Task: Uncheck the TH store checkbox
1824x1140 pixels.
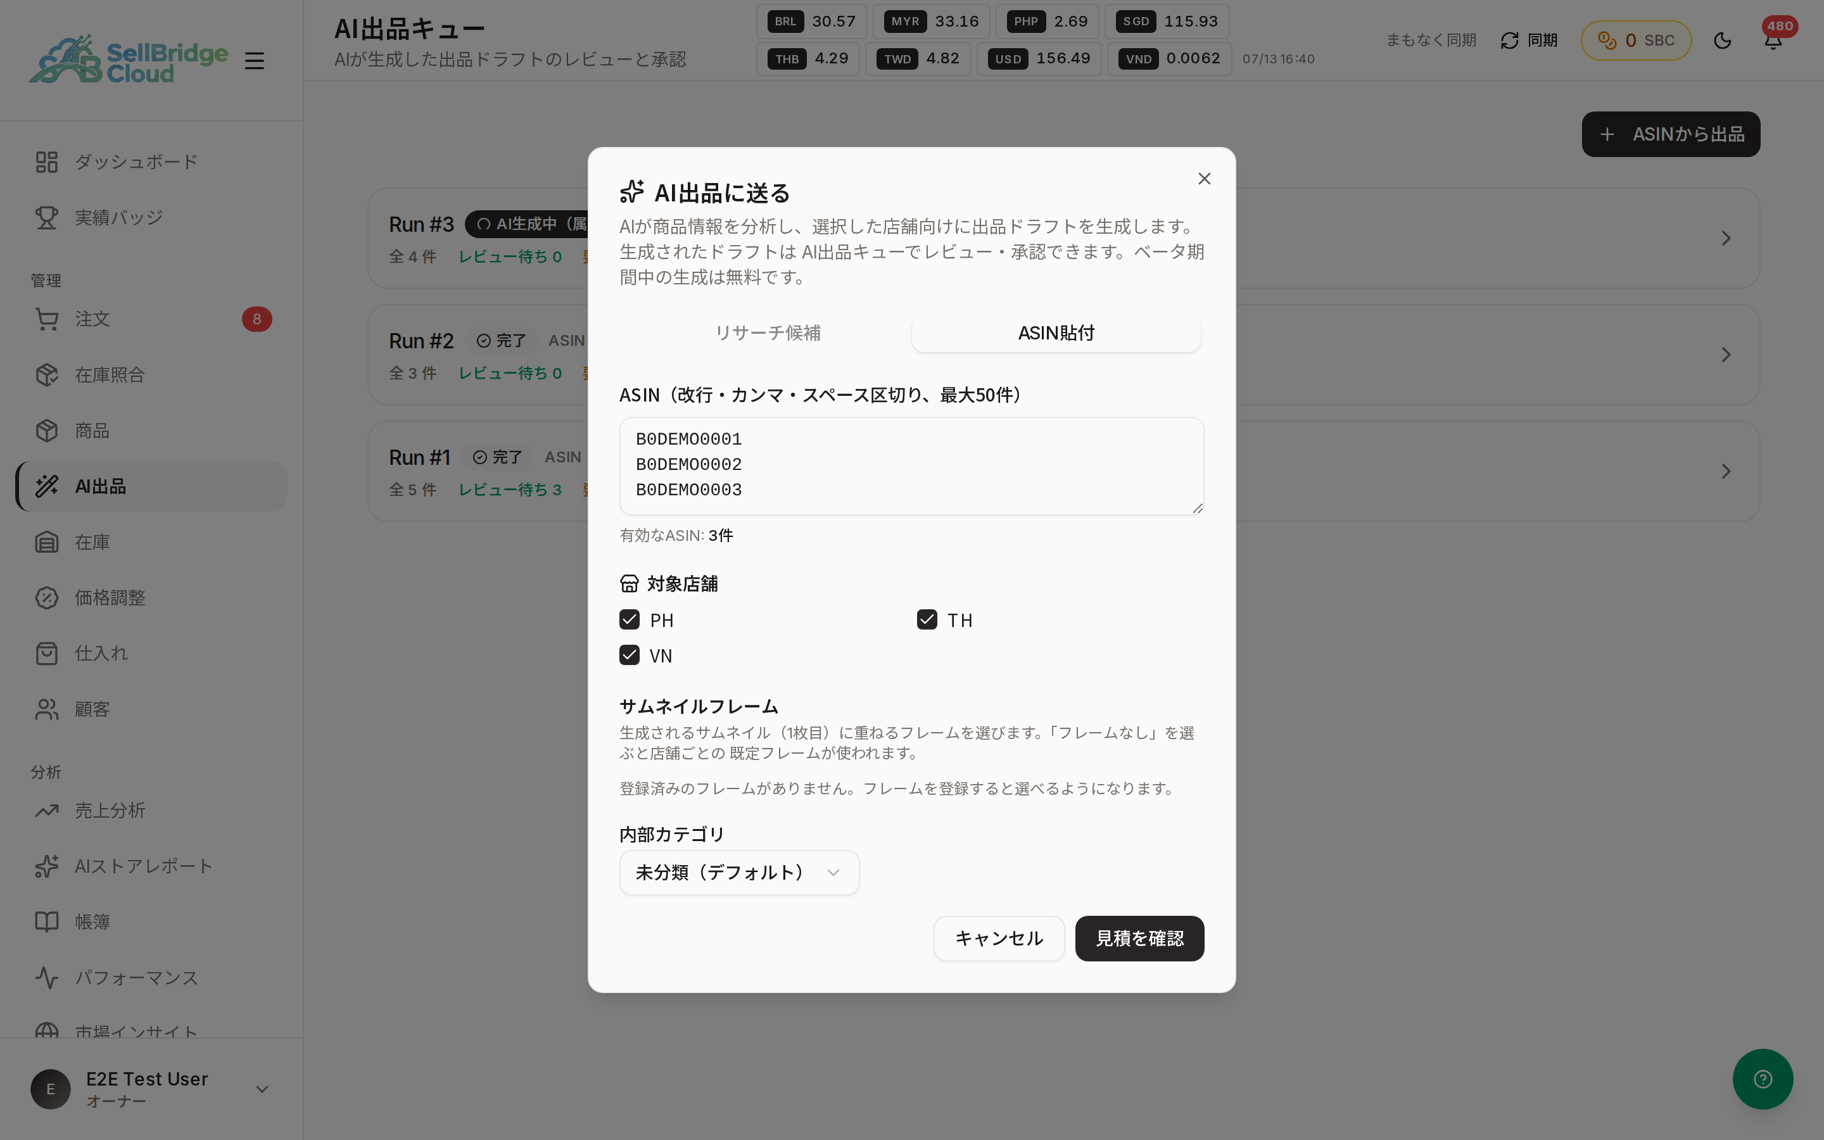Action: (927, 620)
